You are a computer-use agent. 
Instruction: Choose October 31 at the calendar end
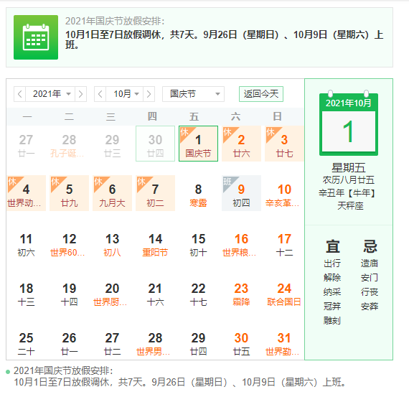tap(284, 344)
